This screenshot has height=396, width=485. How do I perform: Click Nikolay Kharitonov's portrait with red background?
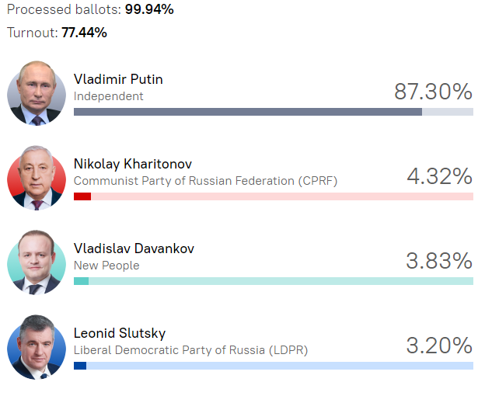pos(37,178)
